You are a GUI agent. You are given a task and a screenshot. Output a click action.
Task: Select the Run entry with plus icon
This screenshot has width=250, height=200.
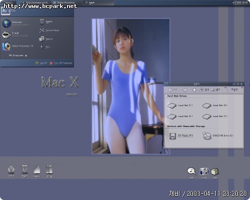click(44, 47)
